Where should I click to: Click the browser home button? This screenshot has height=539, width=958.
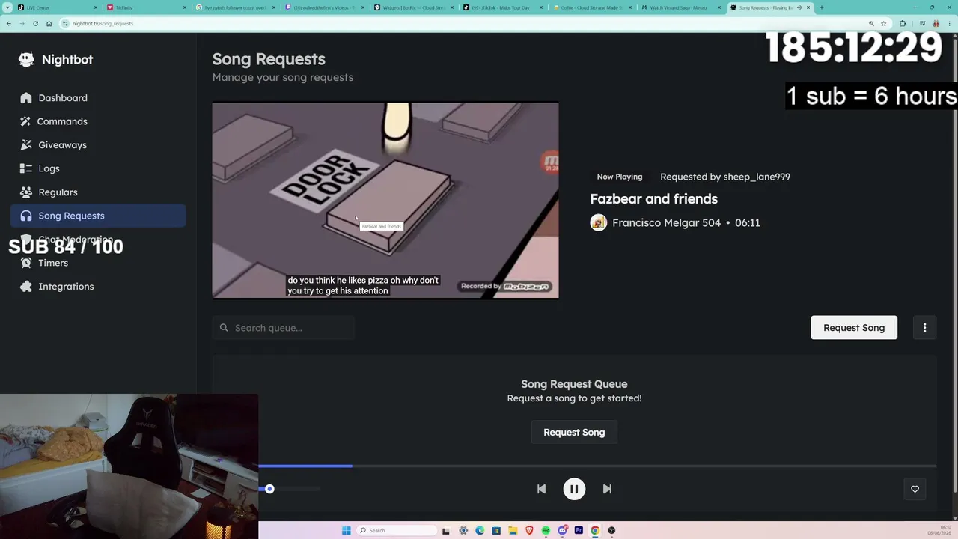(49, 23)
